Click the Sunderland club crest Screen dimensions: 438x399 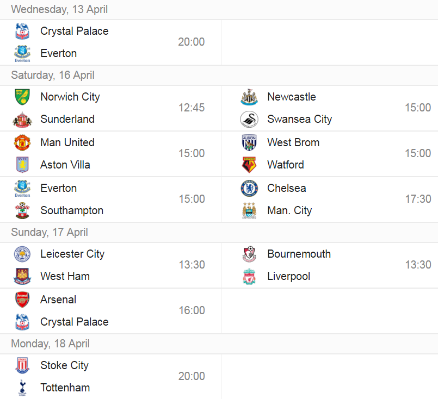pos(22,120)
